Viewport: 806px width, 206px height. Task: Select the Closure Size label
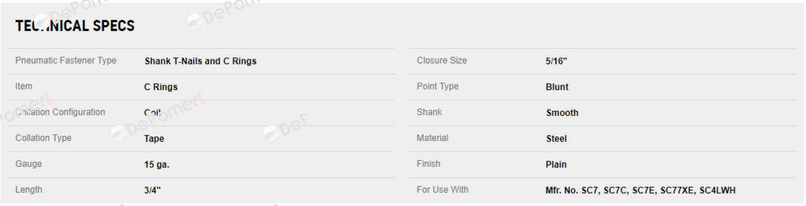pyautogui.click(x=442, y=61)
